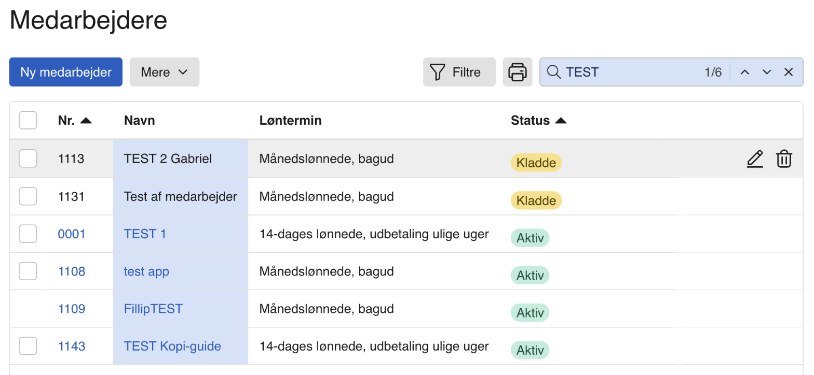Check the box for employee 1108
The image size is (814, 375).
[28, 271]
